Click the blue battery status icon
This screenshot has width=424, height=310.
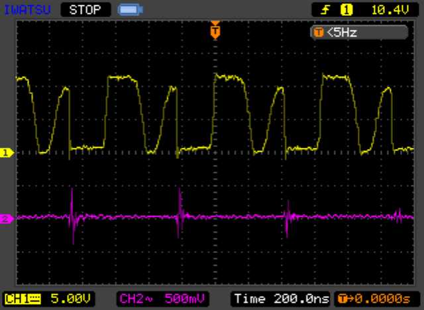tap(131, 10)
